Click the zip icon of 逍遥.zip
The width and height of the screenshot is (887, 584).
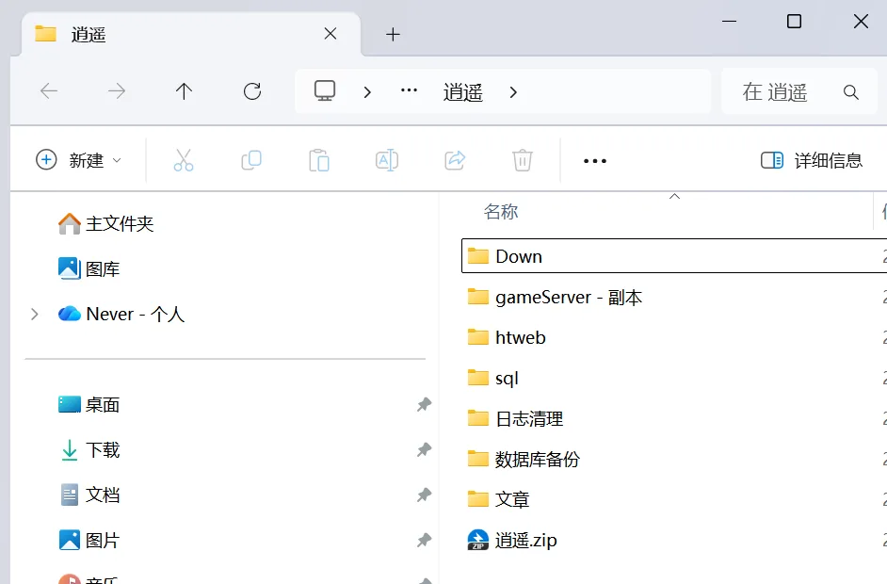[x=478, y=540]
